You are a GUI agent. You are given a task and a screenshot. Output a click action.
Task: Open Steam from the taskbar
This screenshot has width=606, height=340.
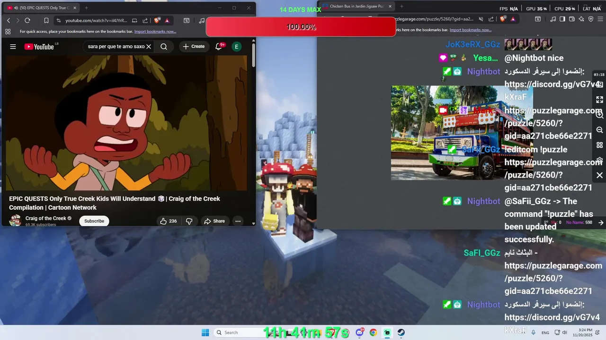401,332
